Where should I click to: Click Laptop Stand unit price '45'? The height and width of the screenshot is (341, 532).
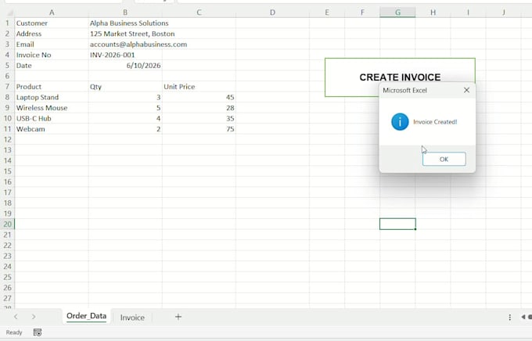pyautogui.click(x=199, y=97)
